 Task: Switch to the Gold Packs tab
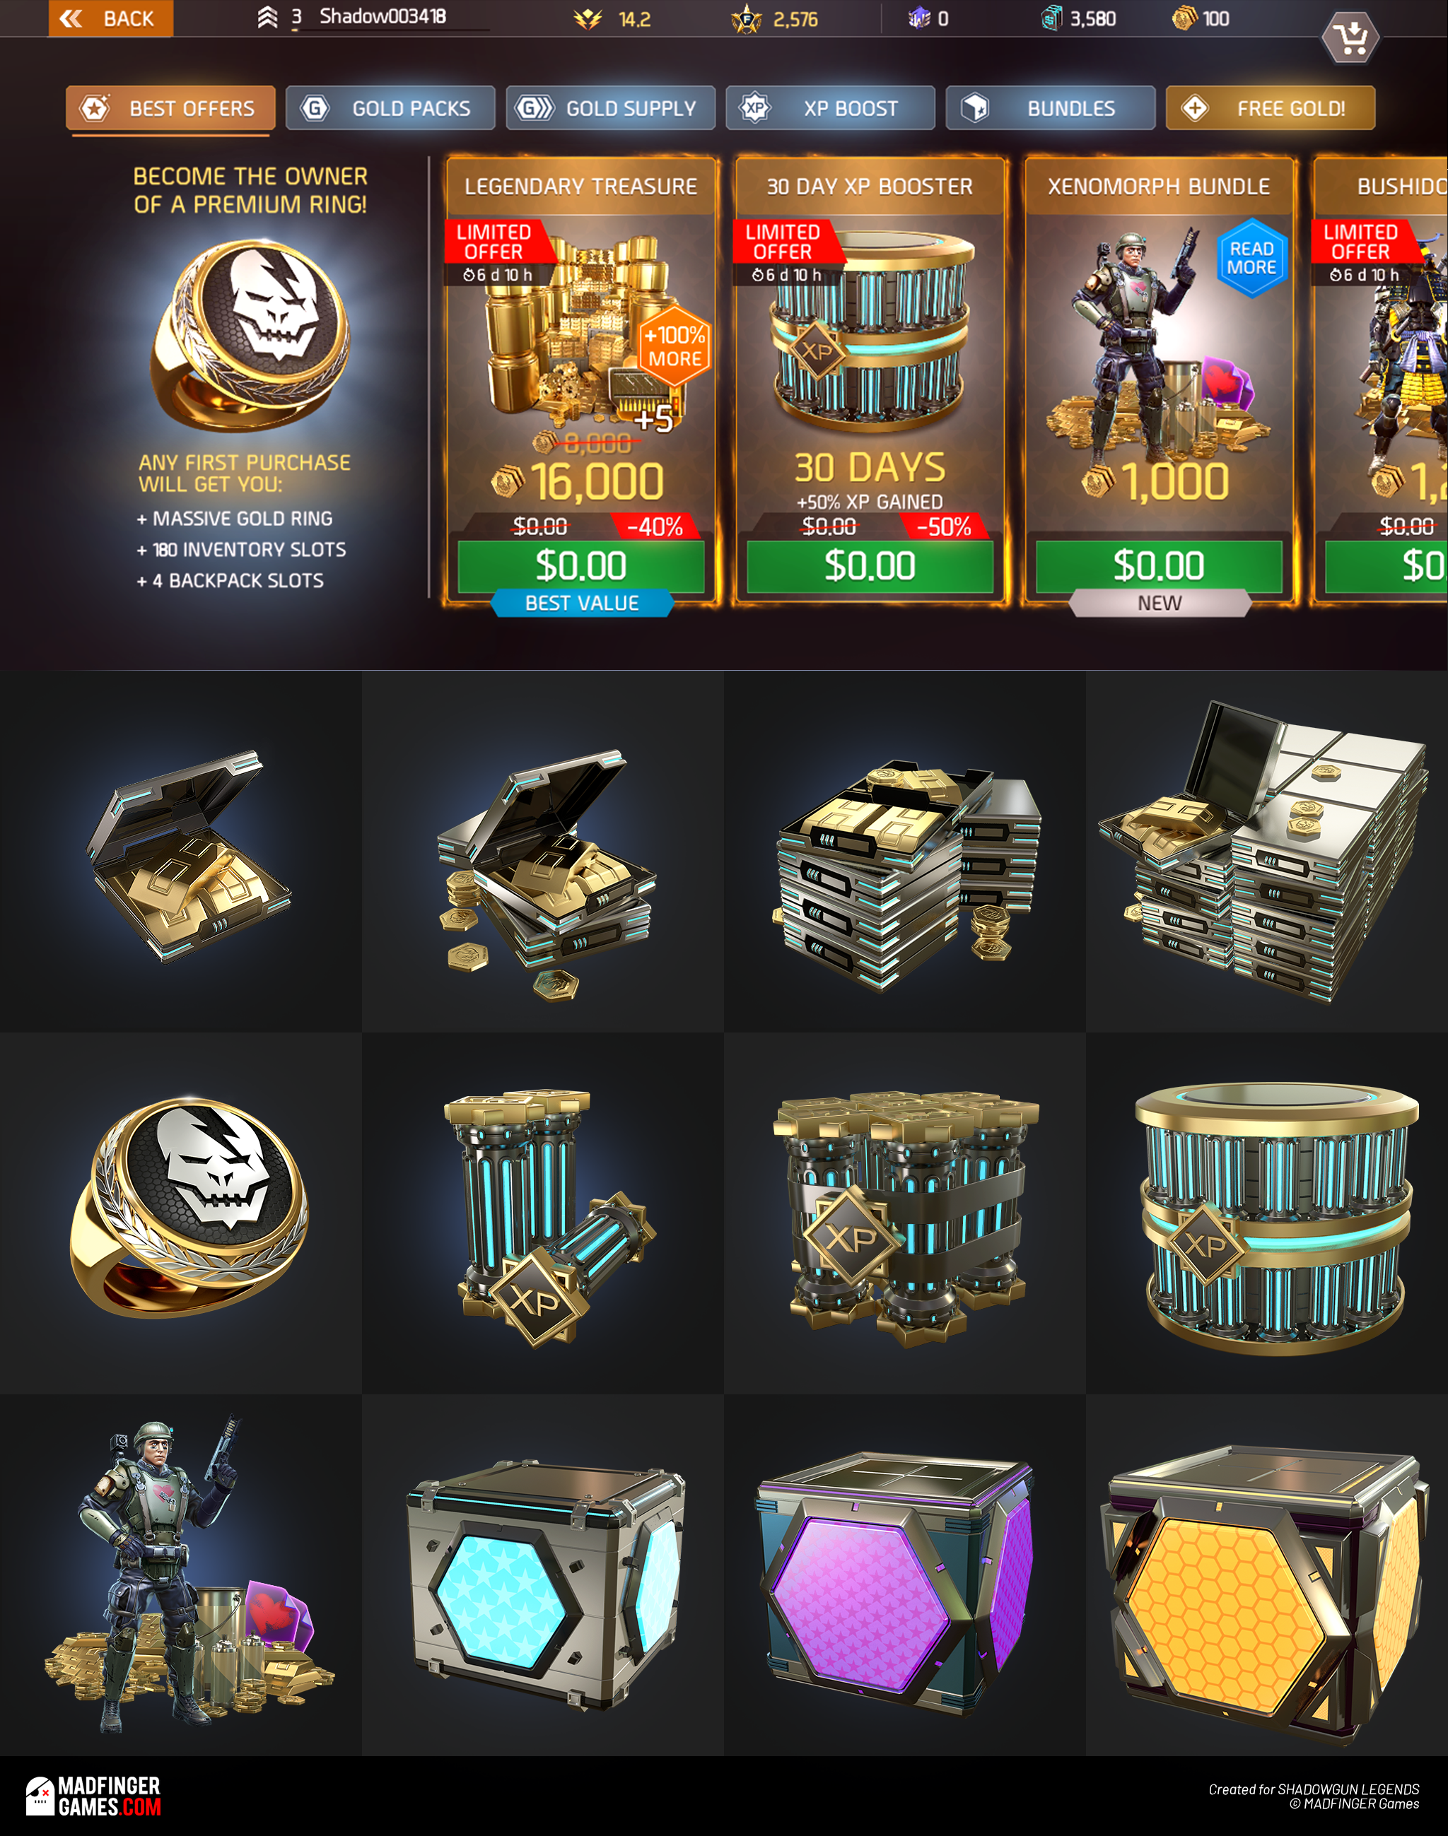click(x=390, y=108)
